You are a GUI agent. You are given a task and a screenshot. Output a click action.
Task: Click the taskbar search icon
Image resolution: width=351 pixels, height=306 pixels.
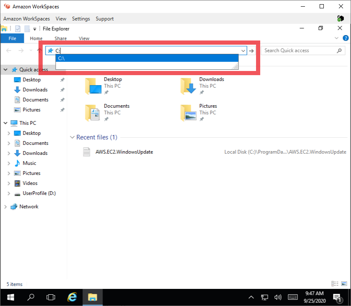pos(31,297)
